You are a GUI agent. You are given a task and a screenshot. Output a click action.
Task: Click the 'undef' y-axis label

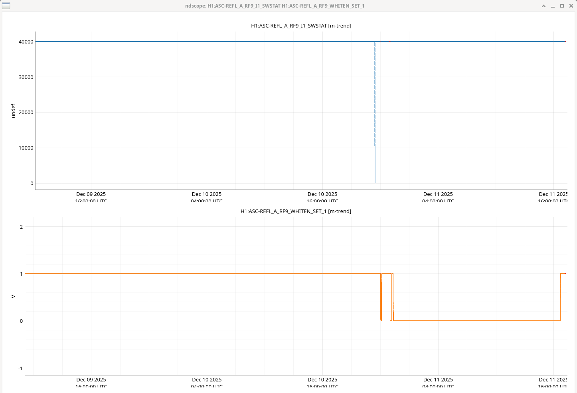tap(13, 111)
